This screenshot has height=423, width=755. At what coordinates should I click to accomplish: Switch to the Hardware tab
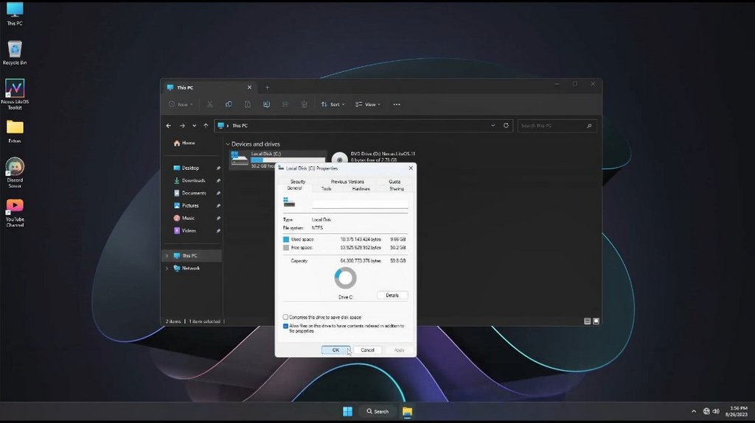361,189
